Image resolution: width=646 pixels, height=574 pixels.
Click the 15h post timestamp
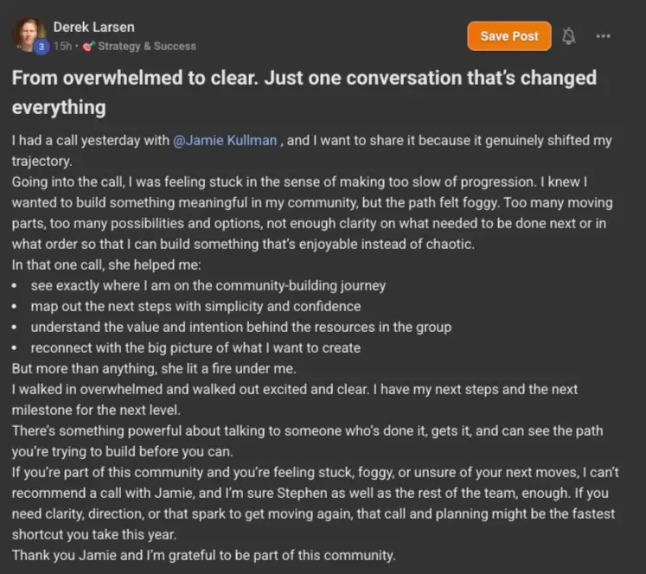pyautogui.click(x=62, y=46)
